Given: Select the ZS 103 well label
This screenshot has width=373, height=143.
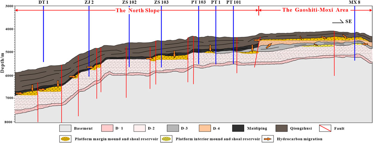Looking at the screenshot, I should (161, 3).
